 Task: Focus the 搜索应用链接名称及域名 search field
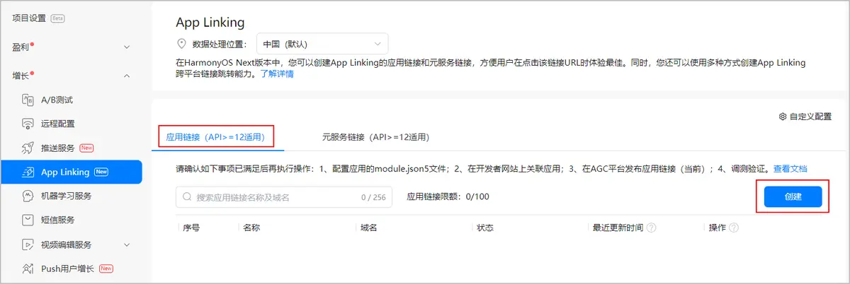pos(285,197)
